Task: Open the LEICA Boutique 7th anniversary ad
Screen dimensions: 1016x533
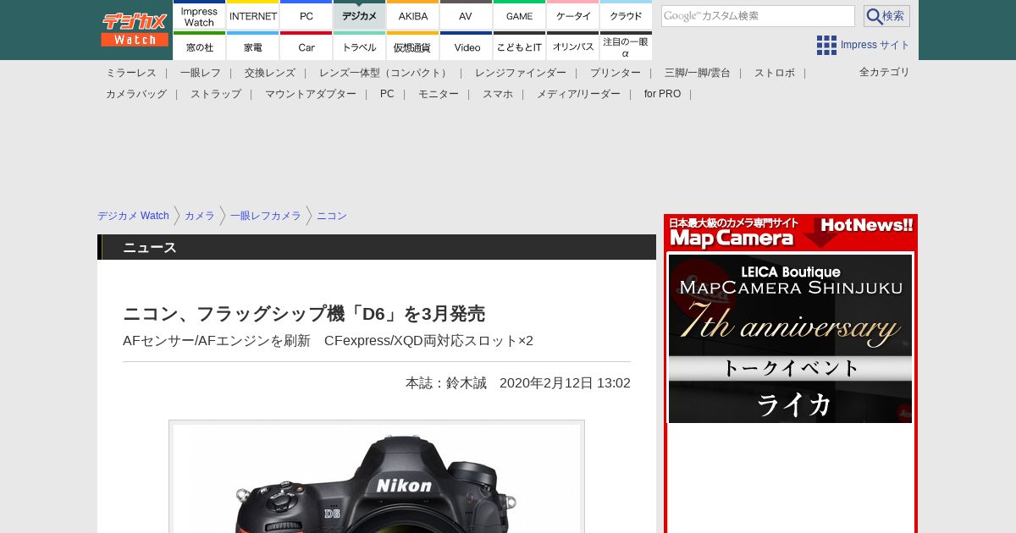Action: tap(790, 338)
